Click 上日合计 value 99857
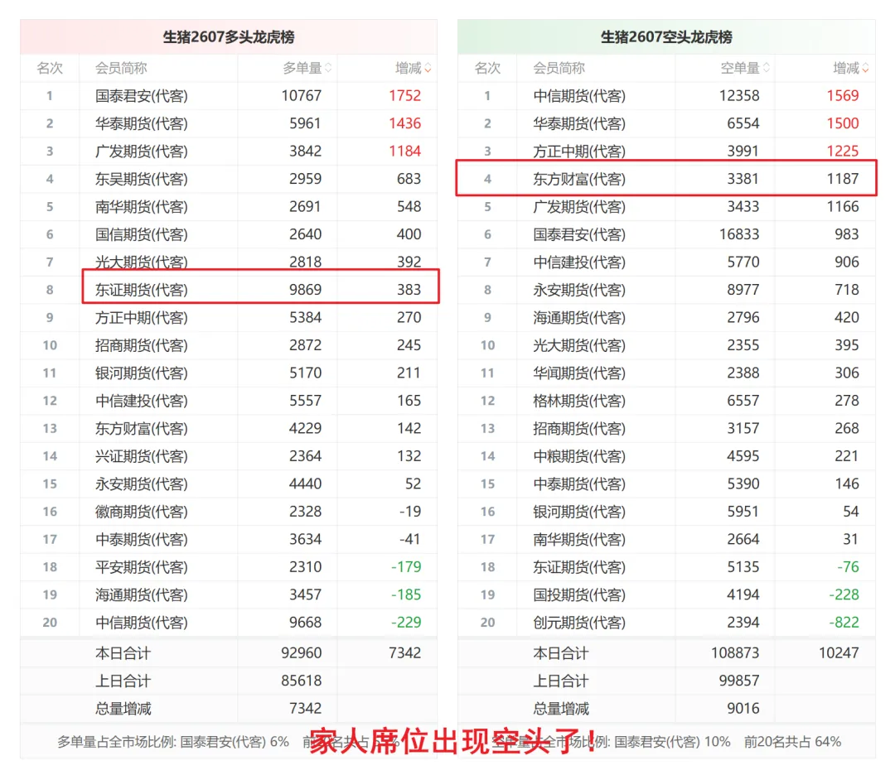Screen dimensions: 895x770 coord(739,681)
